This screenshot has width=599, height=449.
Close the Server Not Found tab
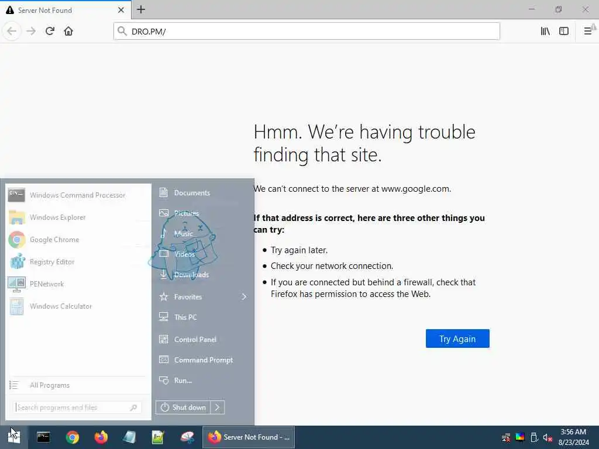121,10
